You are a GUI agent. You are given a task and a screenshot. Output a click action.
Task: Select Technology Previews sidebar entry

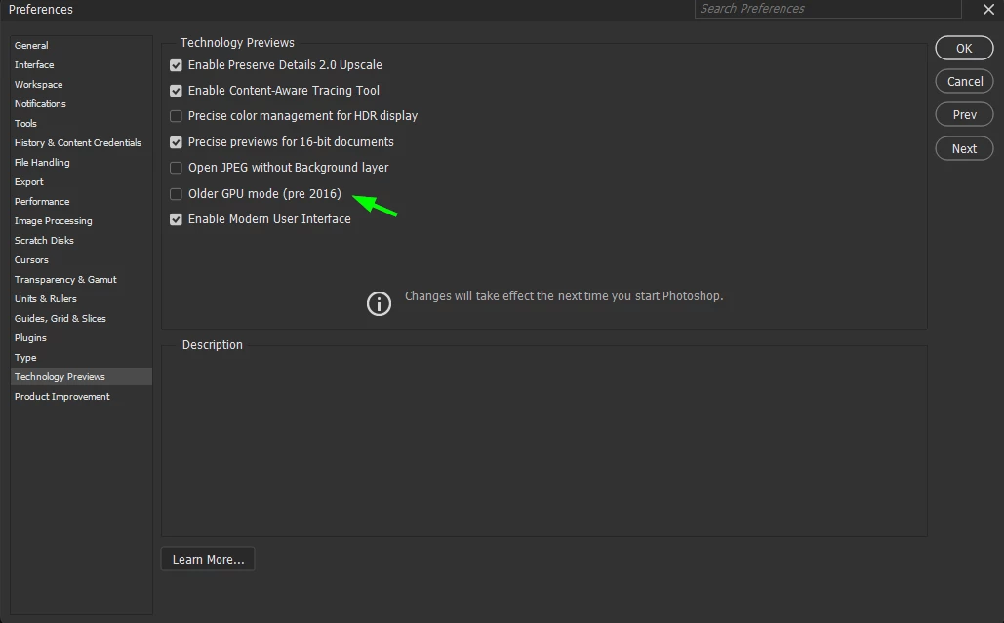coord(81,376)
